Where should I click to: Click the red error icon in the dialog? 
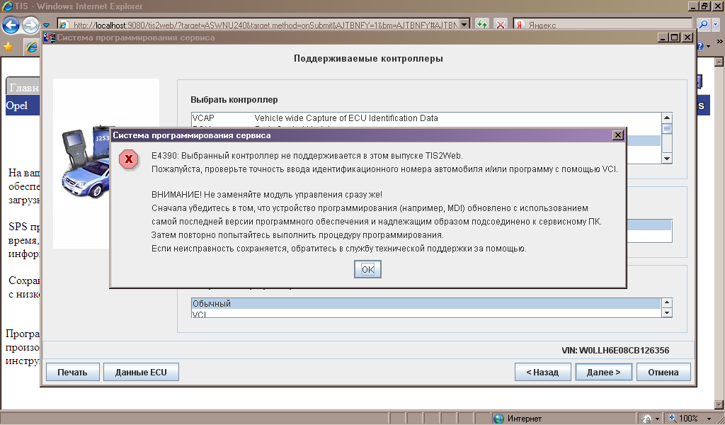[129, 159]
